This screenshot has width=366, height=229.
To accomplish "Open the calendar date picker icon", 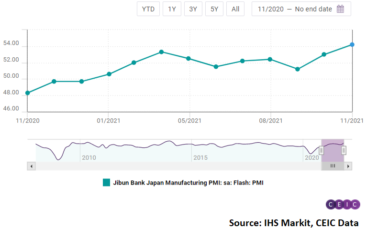I will tap(340, 9).
